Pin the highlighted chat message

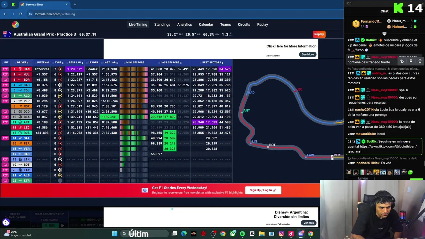pyautogui.click(x=411, y=61)
